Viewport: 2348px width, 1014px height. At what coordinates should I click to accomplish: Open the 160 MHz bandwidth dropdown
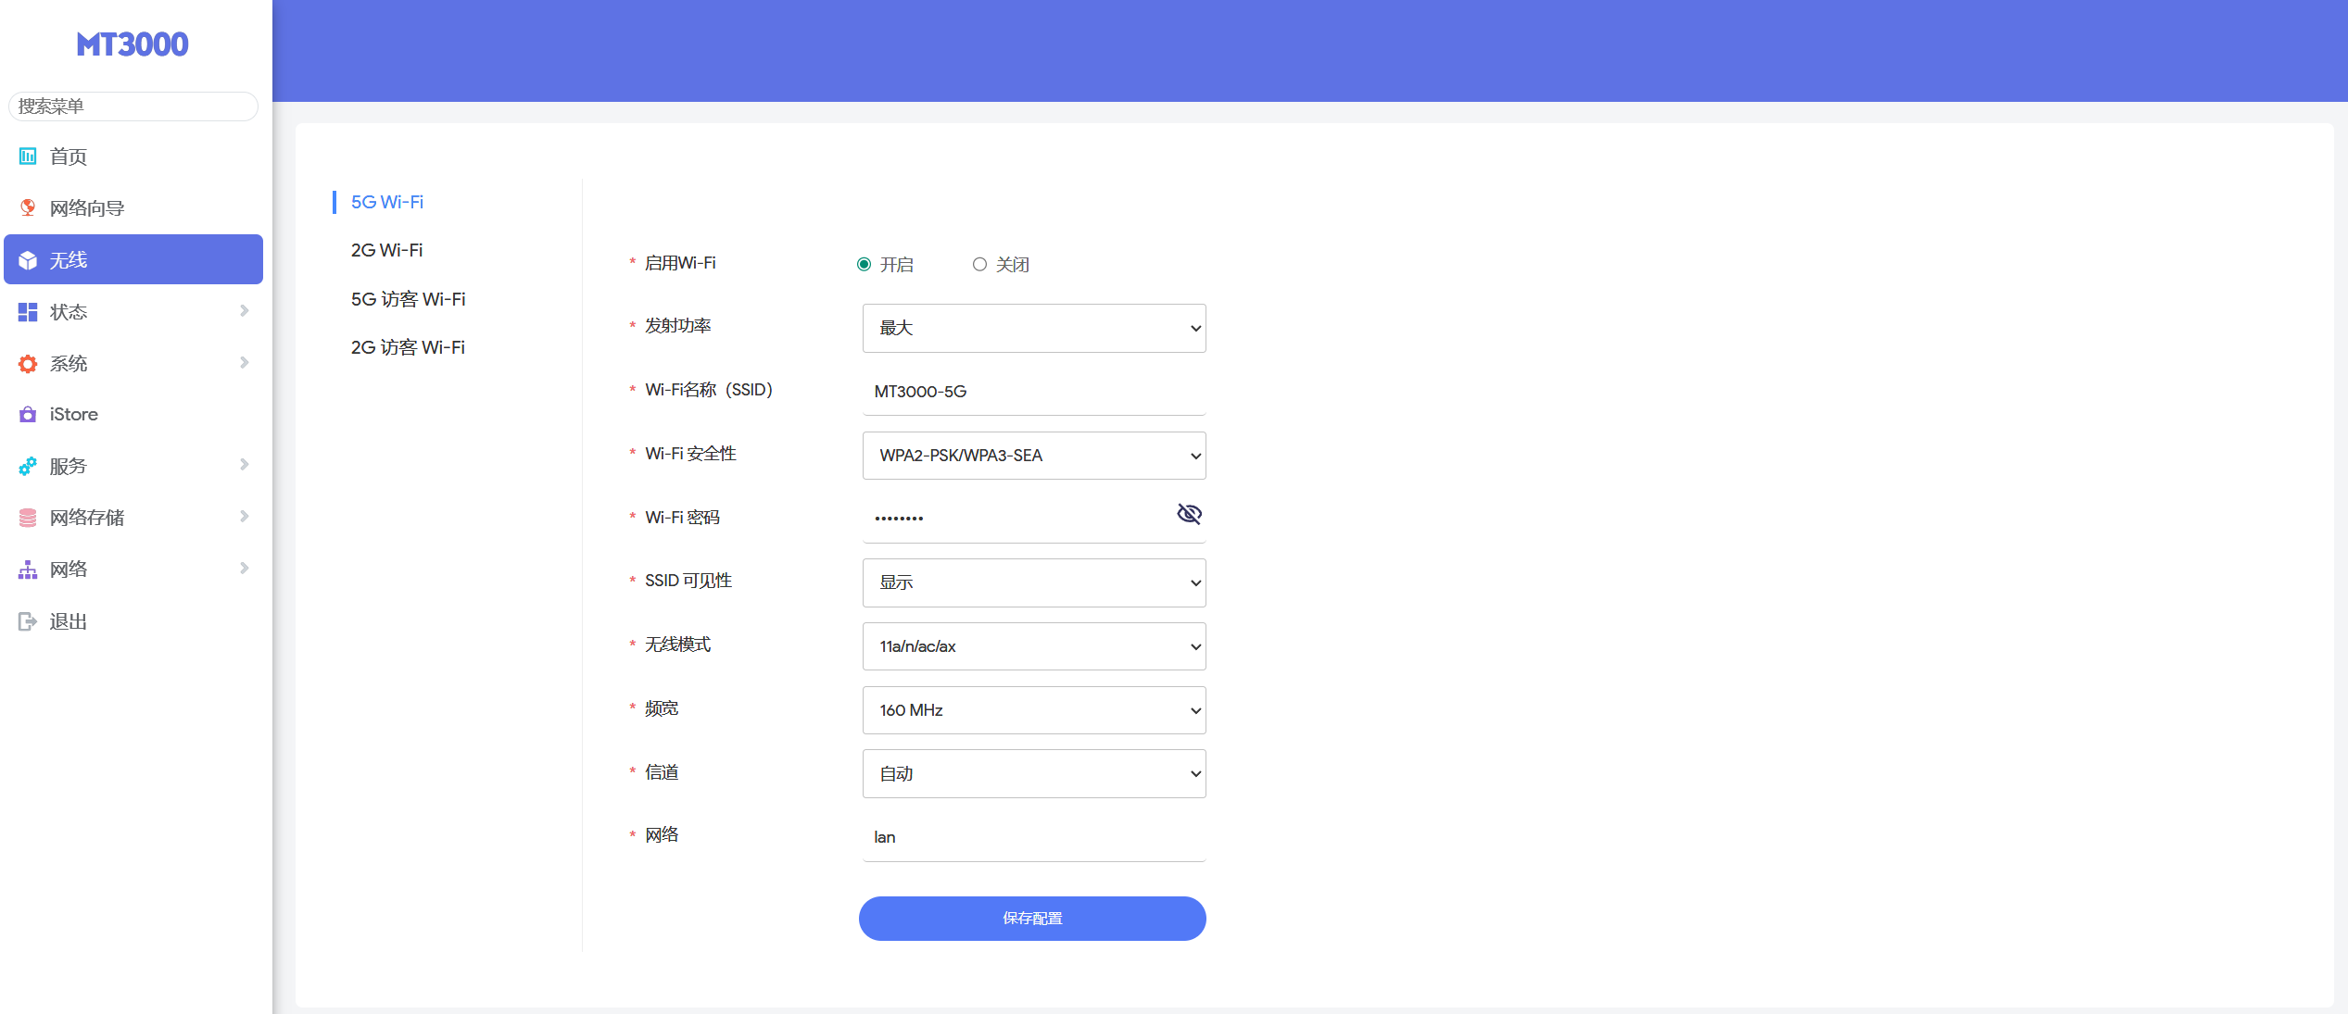pos(1033,710)
